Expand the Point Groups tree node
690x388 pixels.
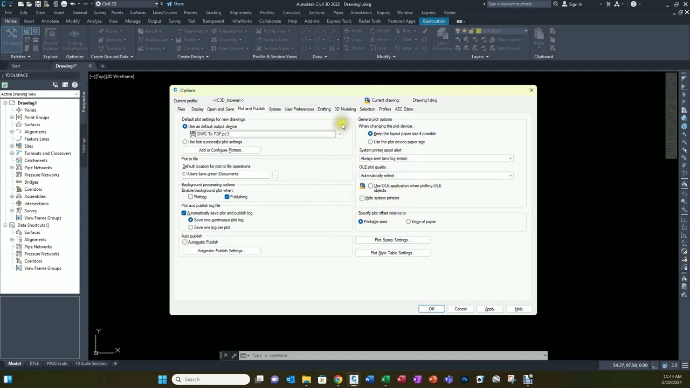tap(12, 117)
